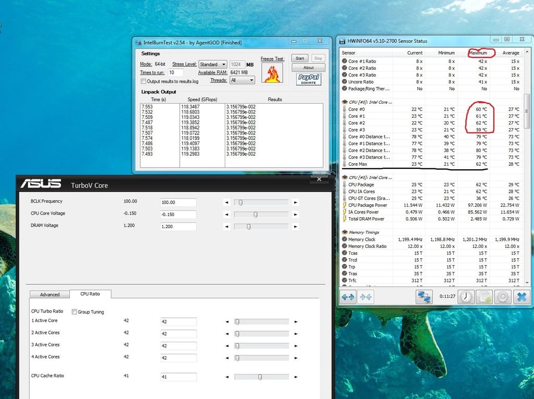Increase 4 Active Cores ratio with right arrow

click(296, 358)
